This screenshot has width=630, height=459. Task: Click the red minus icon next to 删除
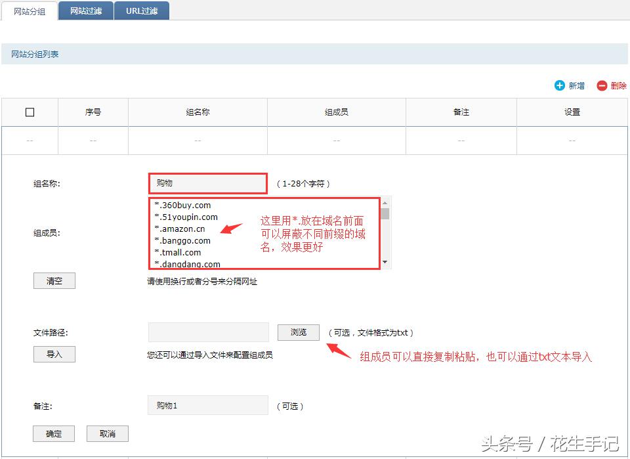click(602, 85)
